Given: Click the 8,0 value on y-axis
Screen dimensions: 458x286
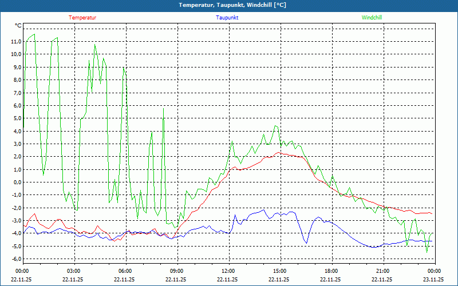Looking at the screenshot, I should click(x=17, y=80).
